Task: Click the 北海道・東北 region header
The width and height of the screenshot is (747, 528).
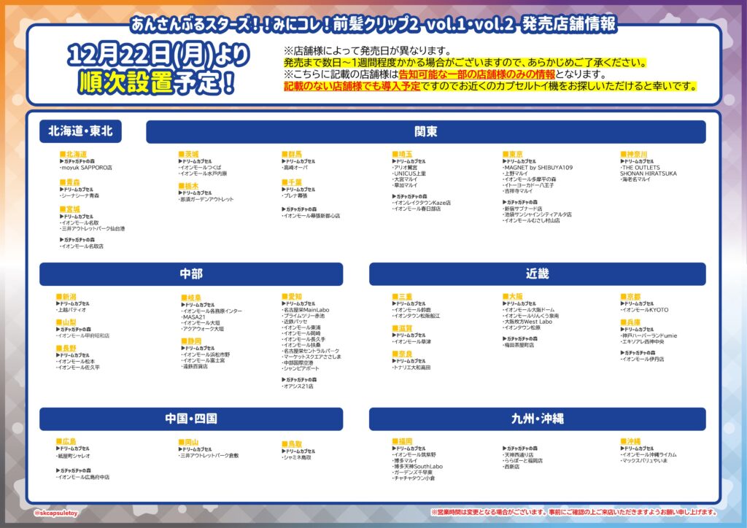Action: [x=80, y=132]
